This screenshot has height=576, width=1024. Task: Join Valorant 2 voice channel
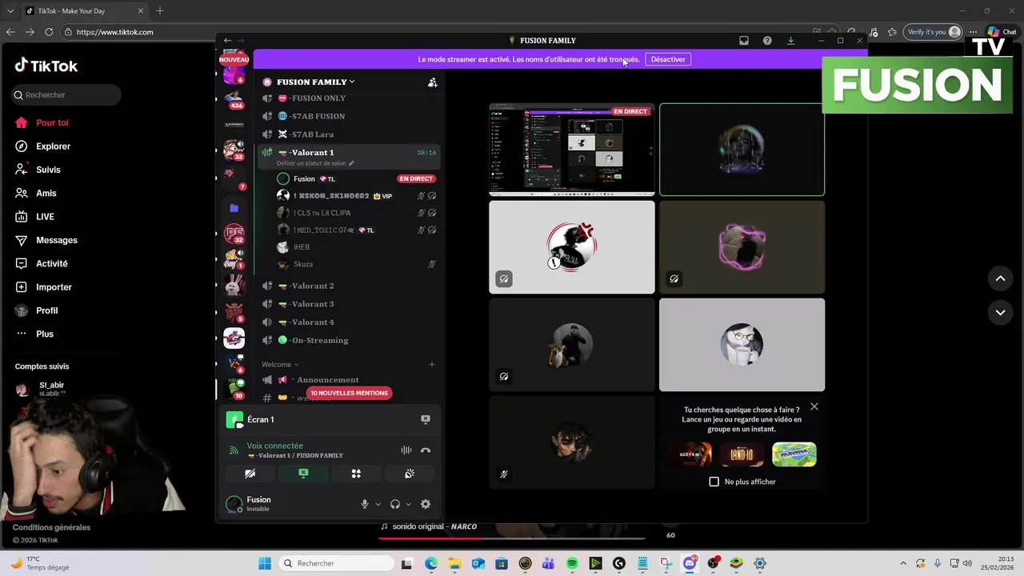348,286
